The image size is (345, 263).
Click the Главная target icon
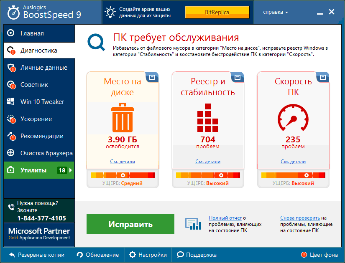10,33
